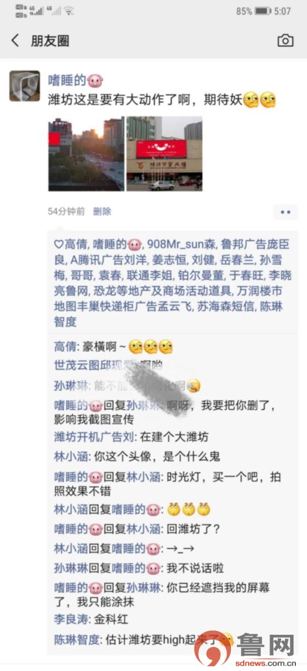Viewport: 307px width, 671px height.
Task: Tap 李良涛 name in comments
Action: [71, 619]
